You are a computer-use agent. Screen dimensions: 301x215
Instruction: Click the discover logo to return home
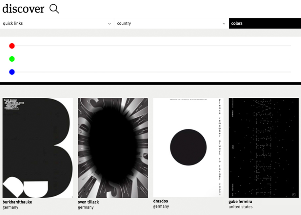[23, 9]
